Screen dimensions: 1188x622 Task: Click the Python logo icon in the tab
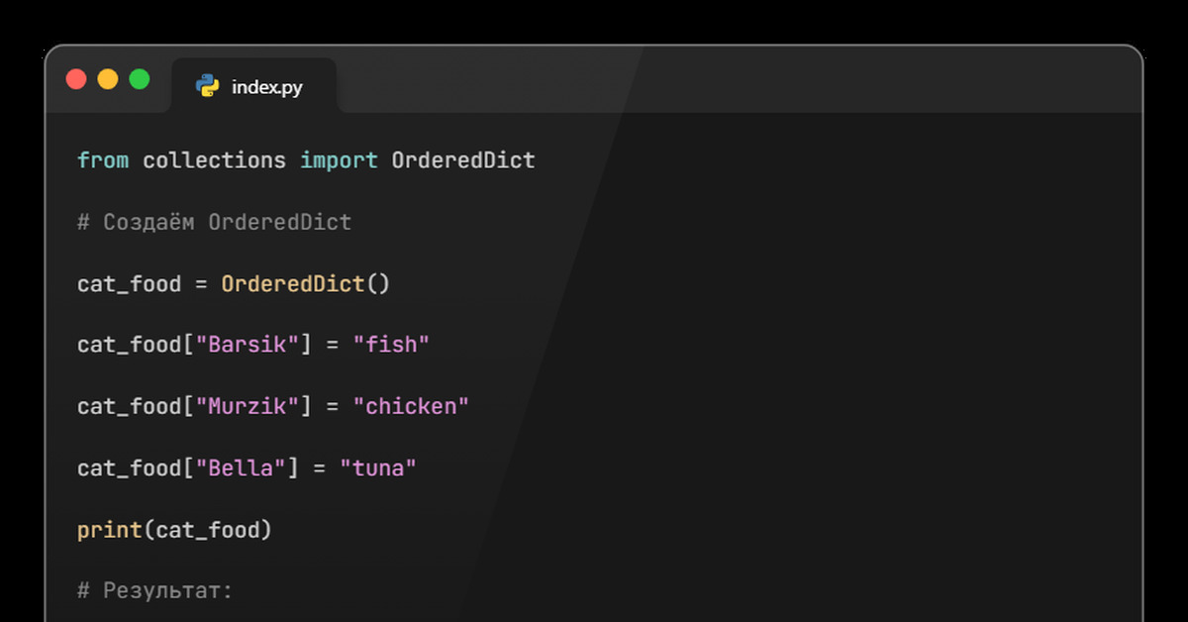[207, 86]
